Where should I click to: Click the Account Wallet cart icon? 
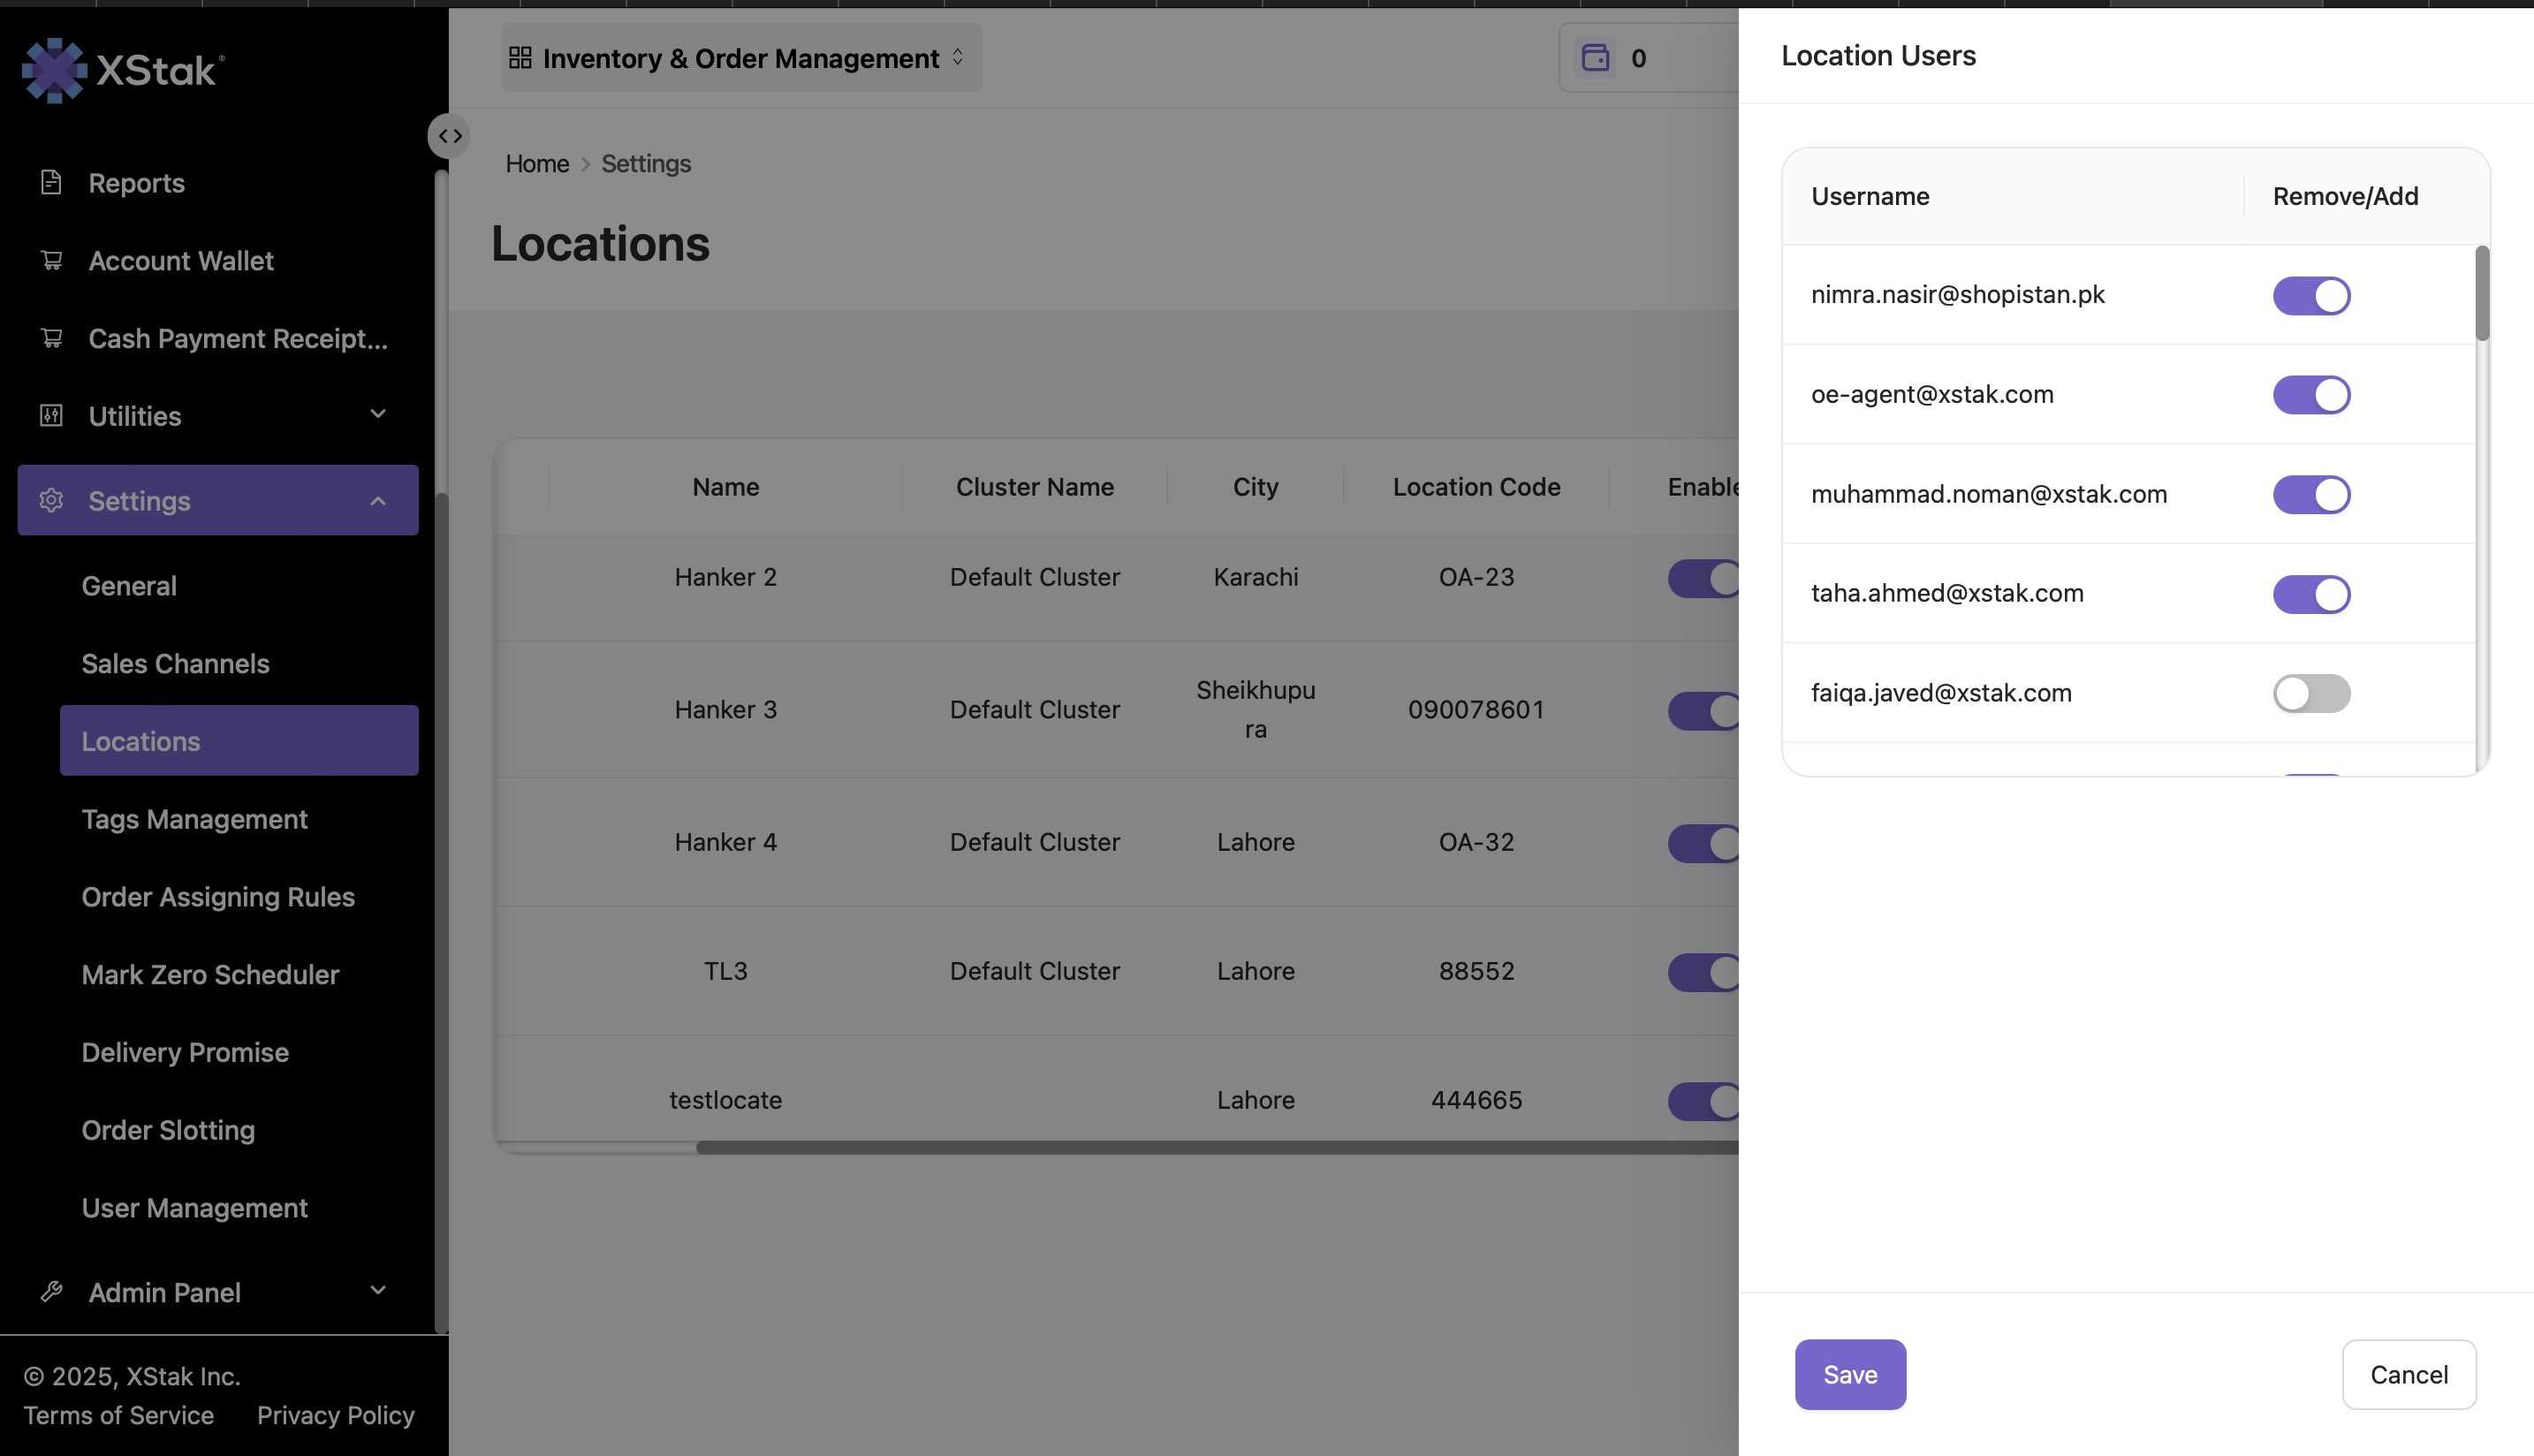click(x=51, y=261)
